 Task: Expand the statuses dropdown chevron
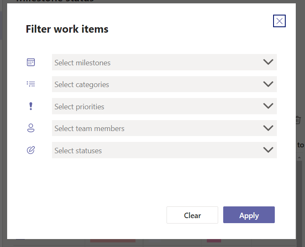click(268, 150)
